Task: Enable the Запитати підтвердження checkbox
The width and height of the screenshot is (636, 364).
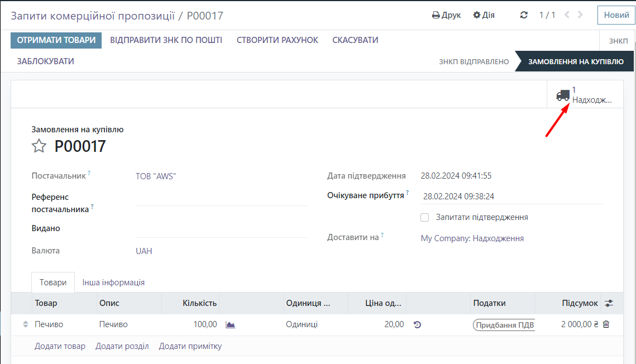Action: pyautogui.click(x=425, y=217)
